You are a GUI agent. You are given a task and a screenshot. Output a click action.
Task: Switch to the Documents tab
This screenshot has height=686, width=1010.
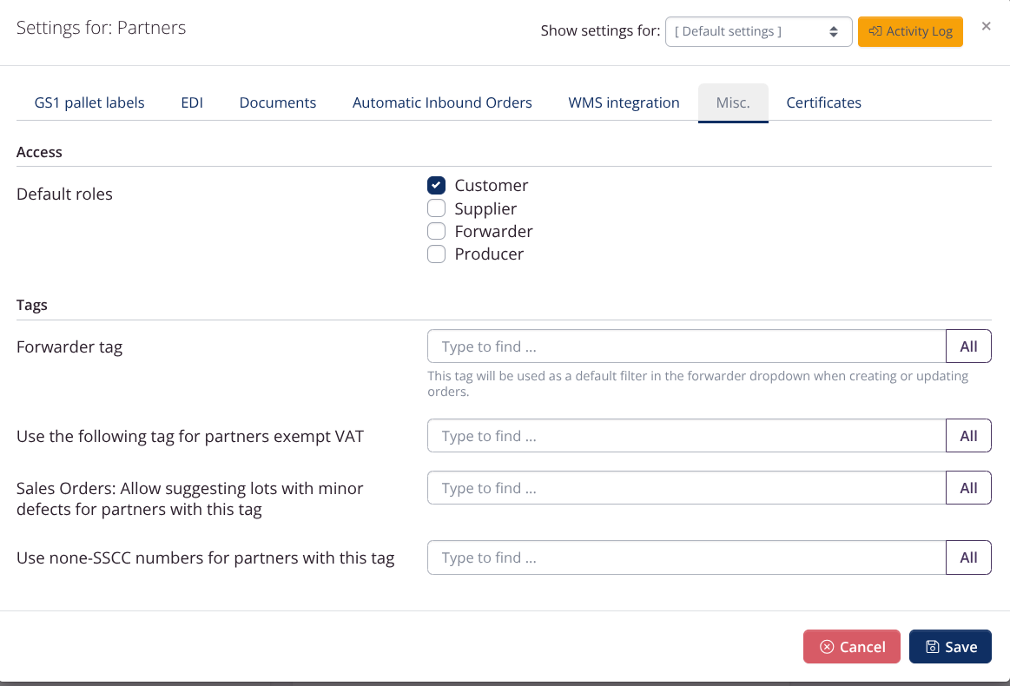tap(277, 102)
